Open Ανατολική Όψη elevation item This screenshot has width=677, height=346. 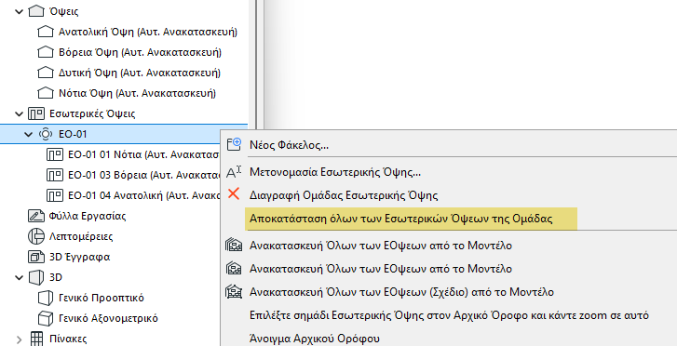(148, 32)
